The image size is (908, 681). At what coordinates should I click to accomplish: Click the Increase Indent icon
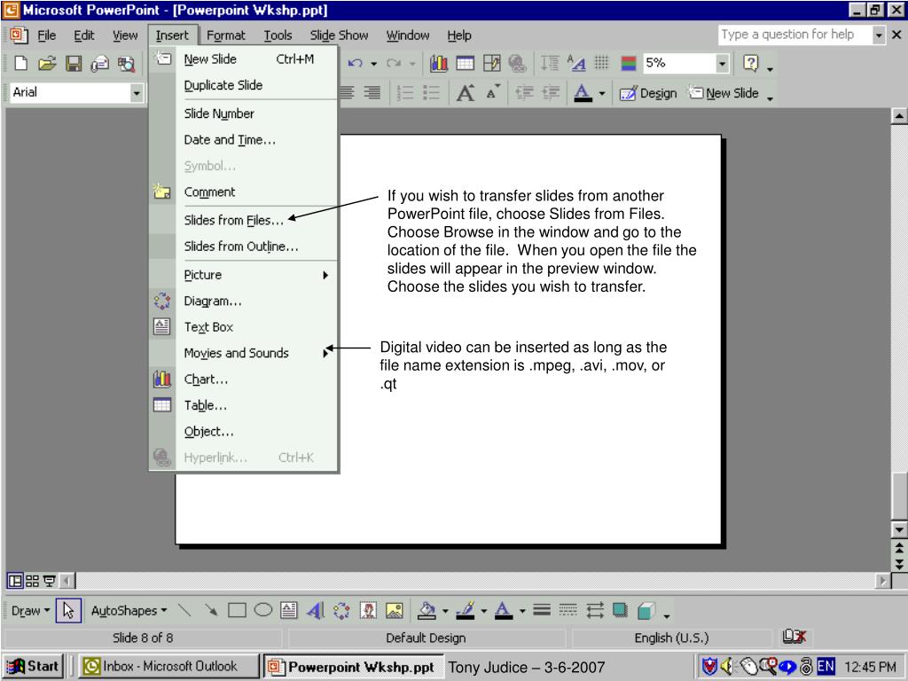click(551, 92)
